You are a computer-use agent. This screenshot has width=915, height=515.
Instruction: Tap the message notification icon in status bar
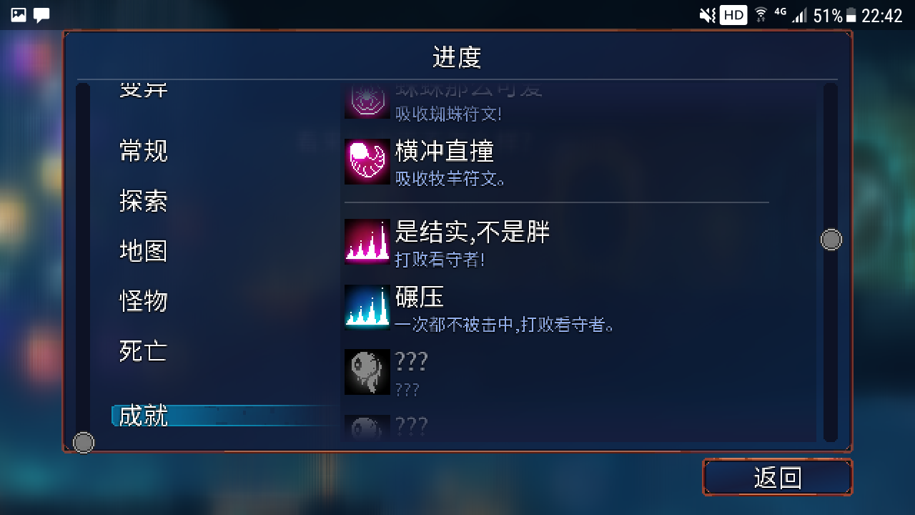coord(42,15)
